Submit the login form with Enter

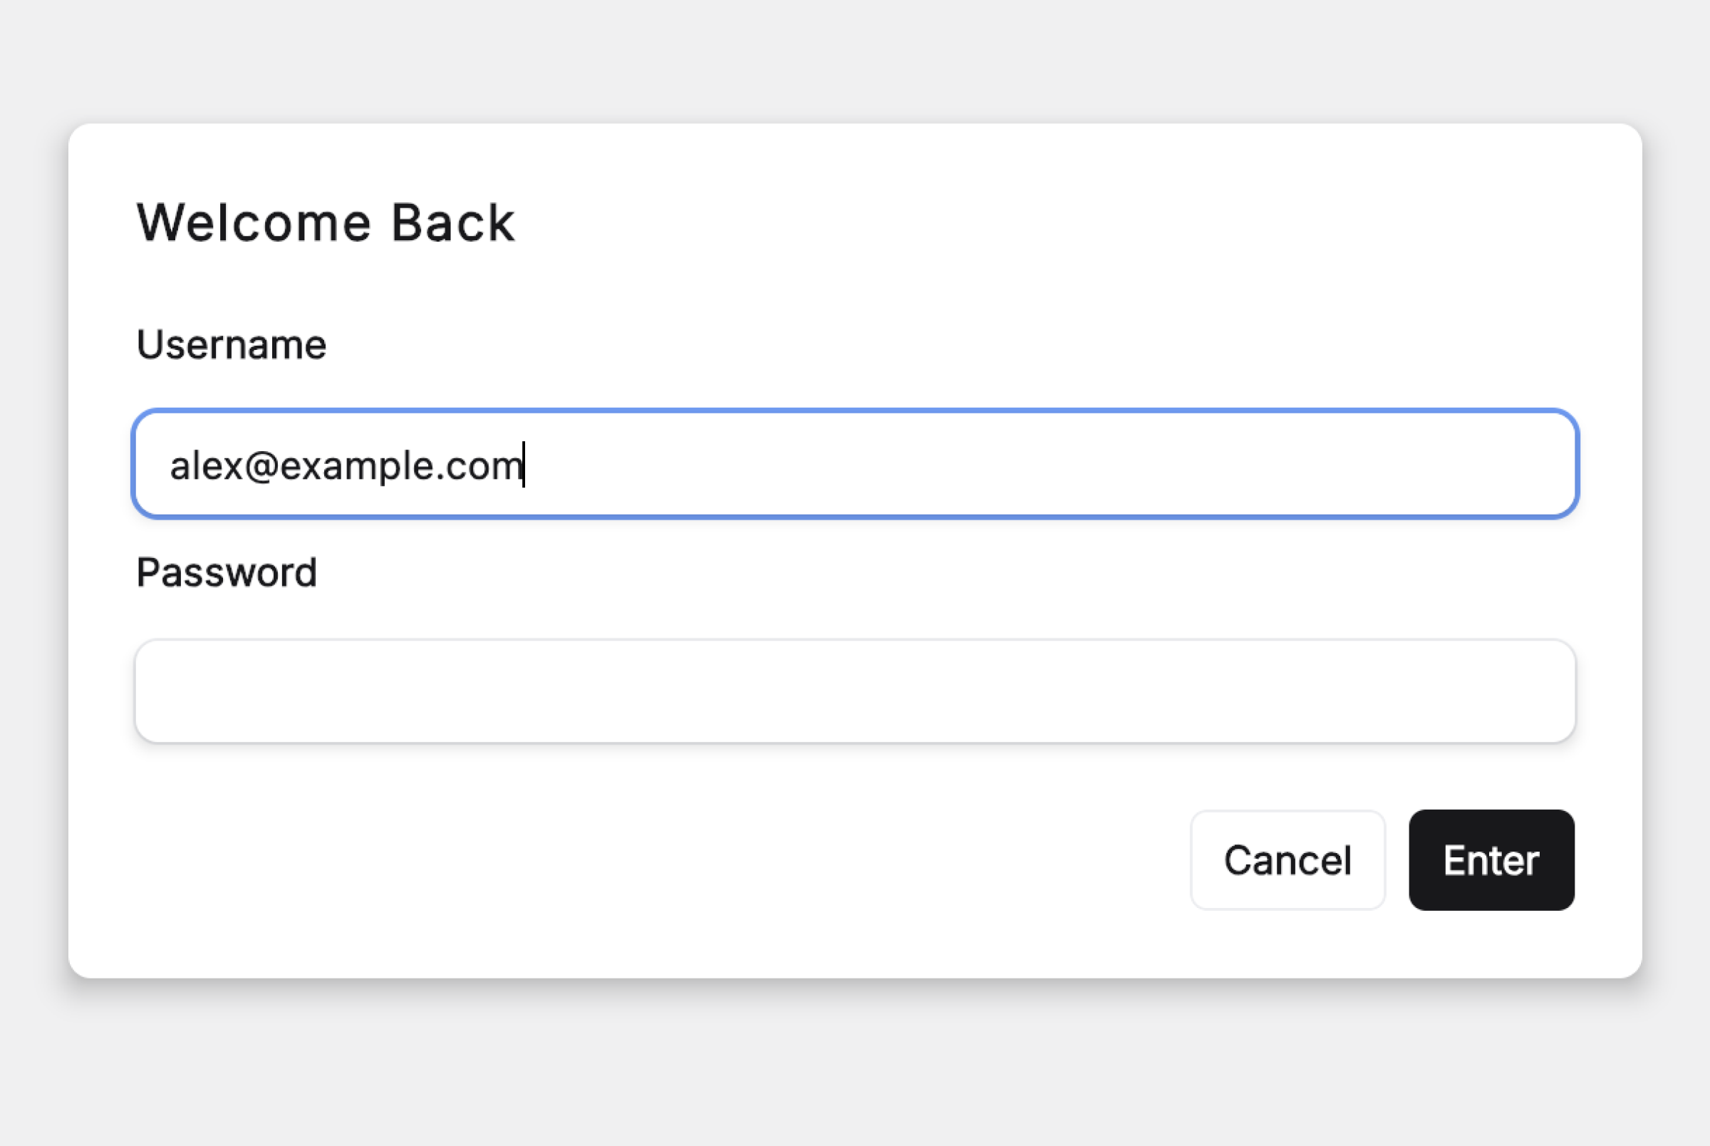tap(1491, 860)
